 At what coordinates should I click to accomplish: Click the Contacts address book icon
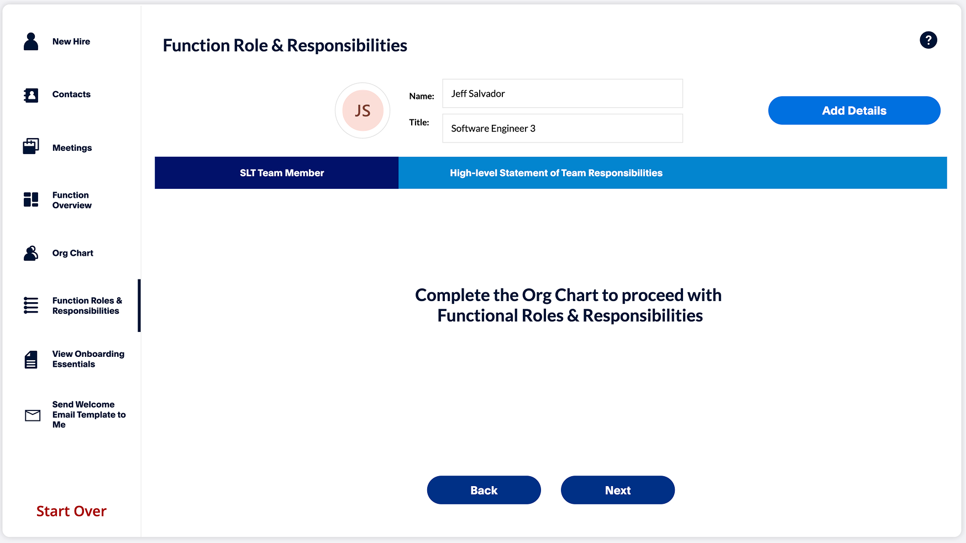31,95
